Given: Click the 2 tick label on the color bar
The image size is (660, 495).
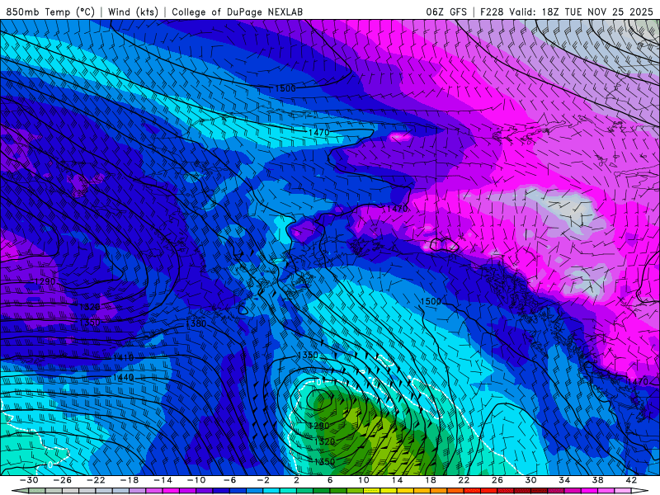Looking at the screenshot, I should pyautogui.click(x=297, y=480).
